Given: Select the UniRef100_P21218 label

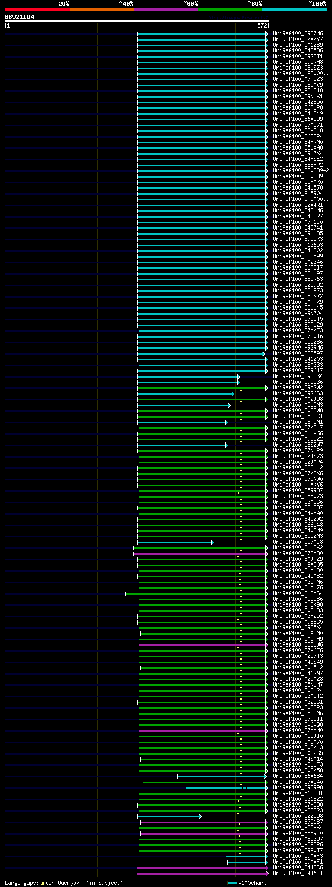Looking at the screenshot, I should [x=298, y=91].
